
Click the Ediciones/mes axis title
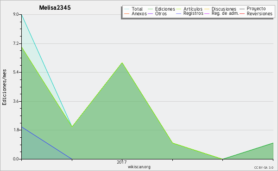4,87
